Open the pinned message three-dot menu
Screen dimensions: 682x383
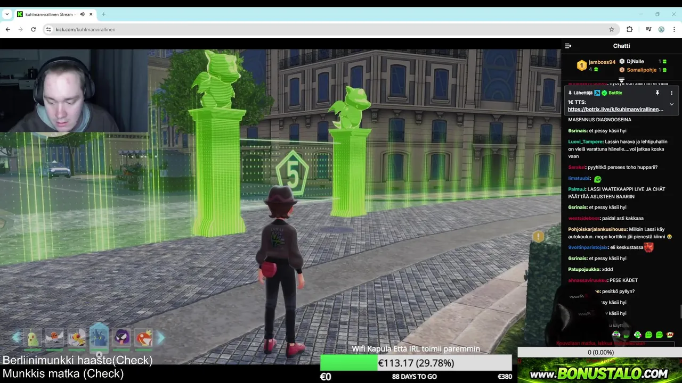click(671, 93)
